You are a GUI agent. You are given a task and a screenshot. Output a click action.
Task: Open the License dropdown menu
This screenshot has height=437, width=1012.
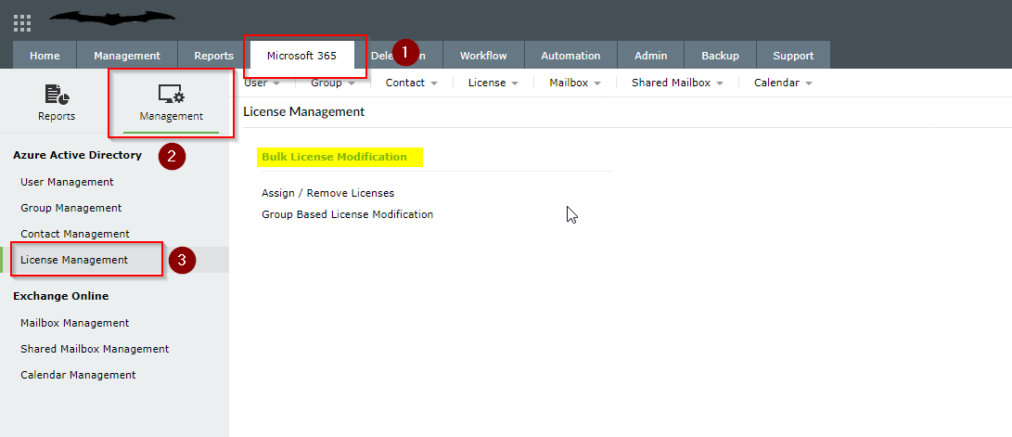point(493,83)
